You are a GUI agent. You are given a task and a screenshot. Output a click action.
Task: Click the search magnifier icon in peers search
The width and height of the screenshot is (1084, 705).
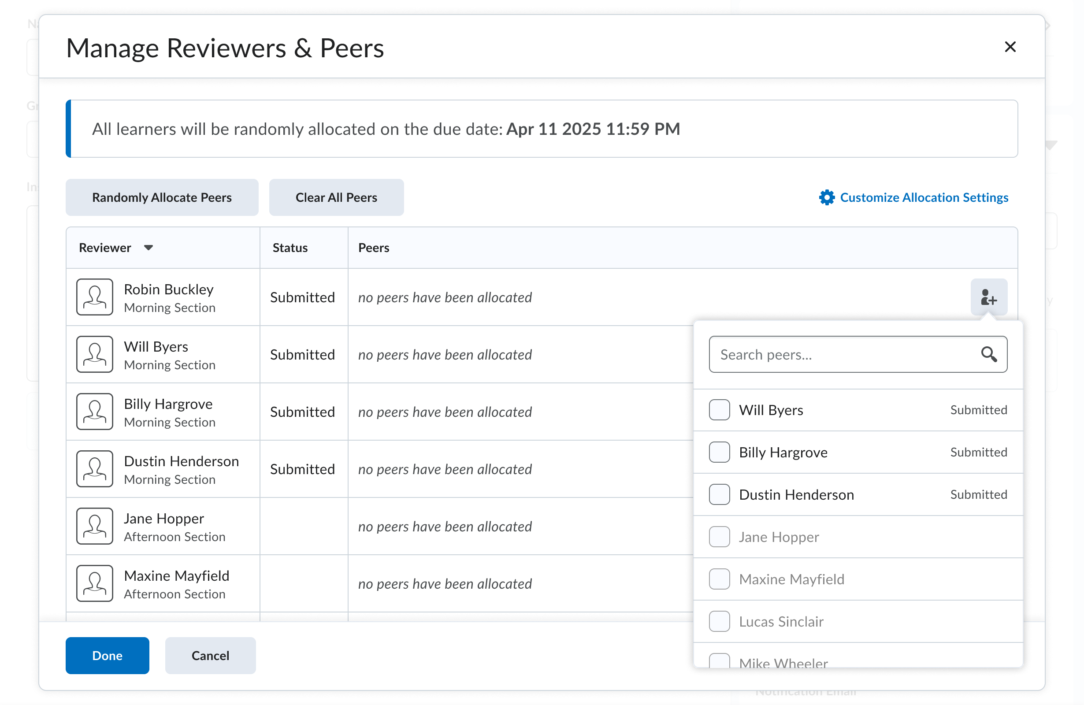tap(988, 354)
